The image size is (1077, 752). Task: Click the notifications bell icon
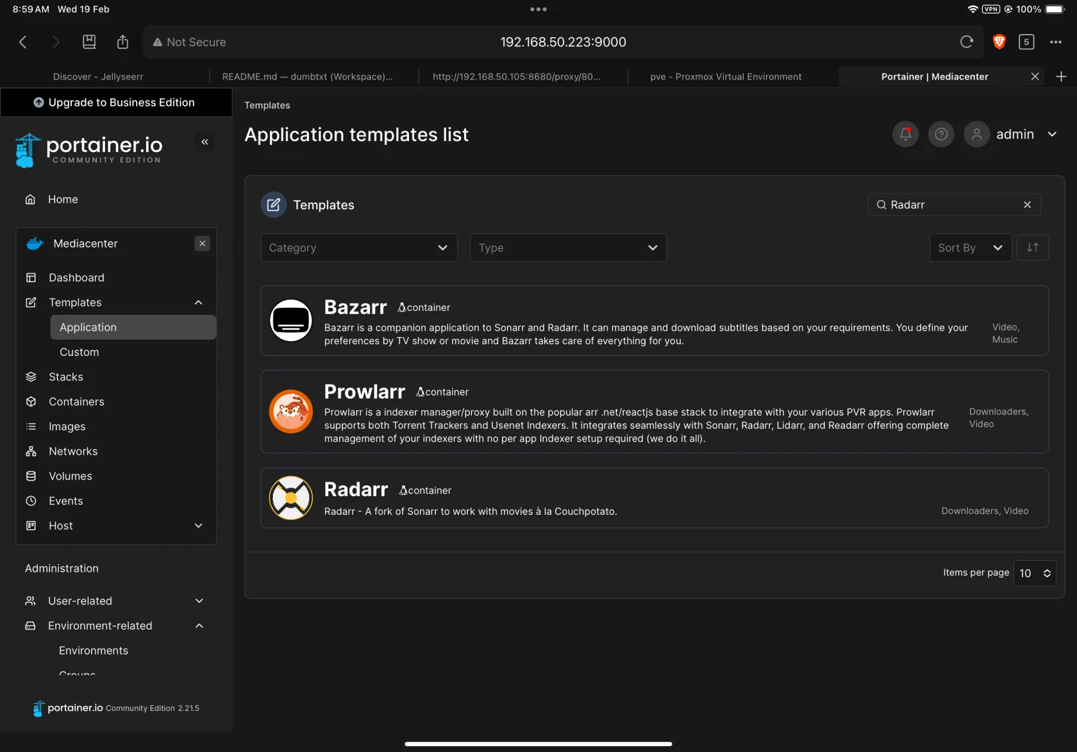[905, 134]
